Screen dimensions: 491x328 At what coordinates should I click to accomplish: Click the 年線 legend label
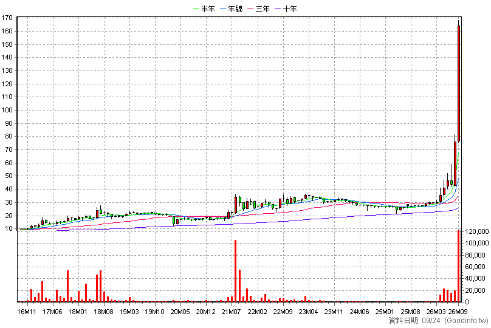(236, 9)
